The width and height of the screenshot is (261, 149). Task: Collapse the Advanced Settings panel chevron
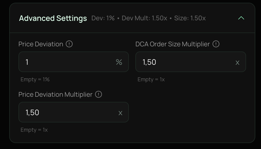tap(241, 18)
